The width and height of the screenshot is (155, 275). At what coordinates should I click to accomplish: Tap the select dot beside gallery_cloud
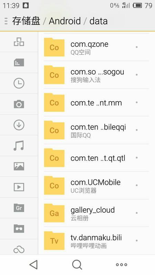click(136, 213)
